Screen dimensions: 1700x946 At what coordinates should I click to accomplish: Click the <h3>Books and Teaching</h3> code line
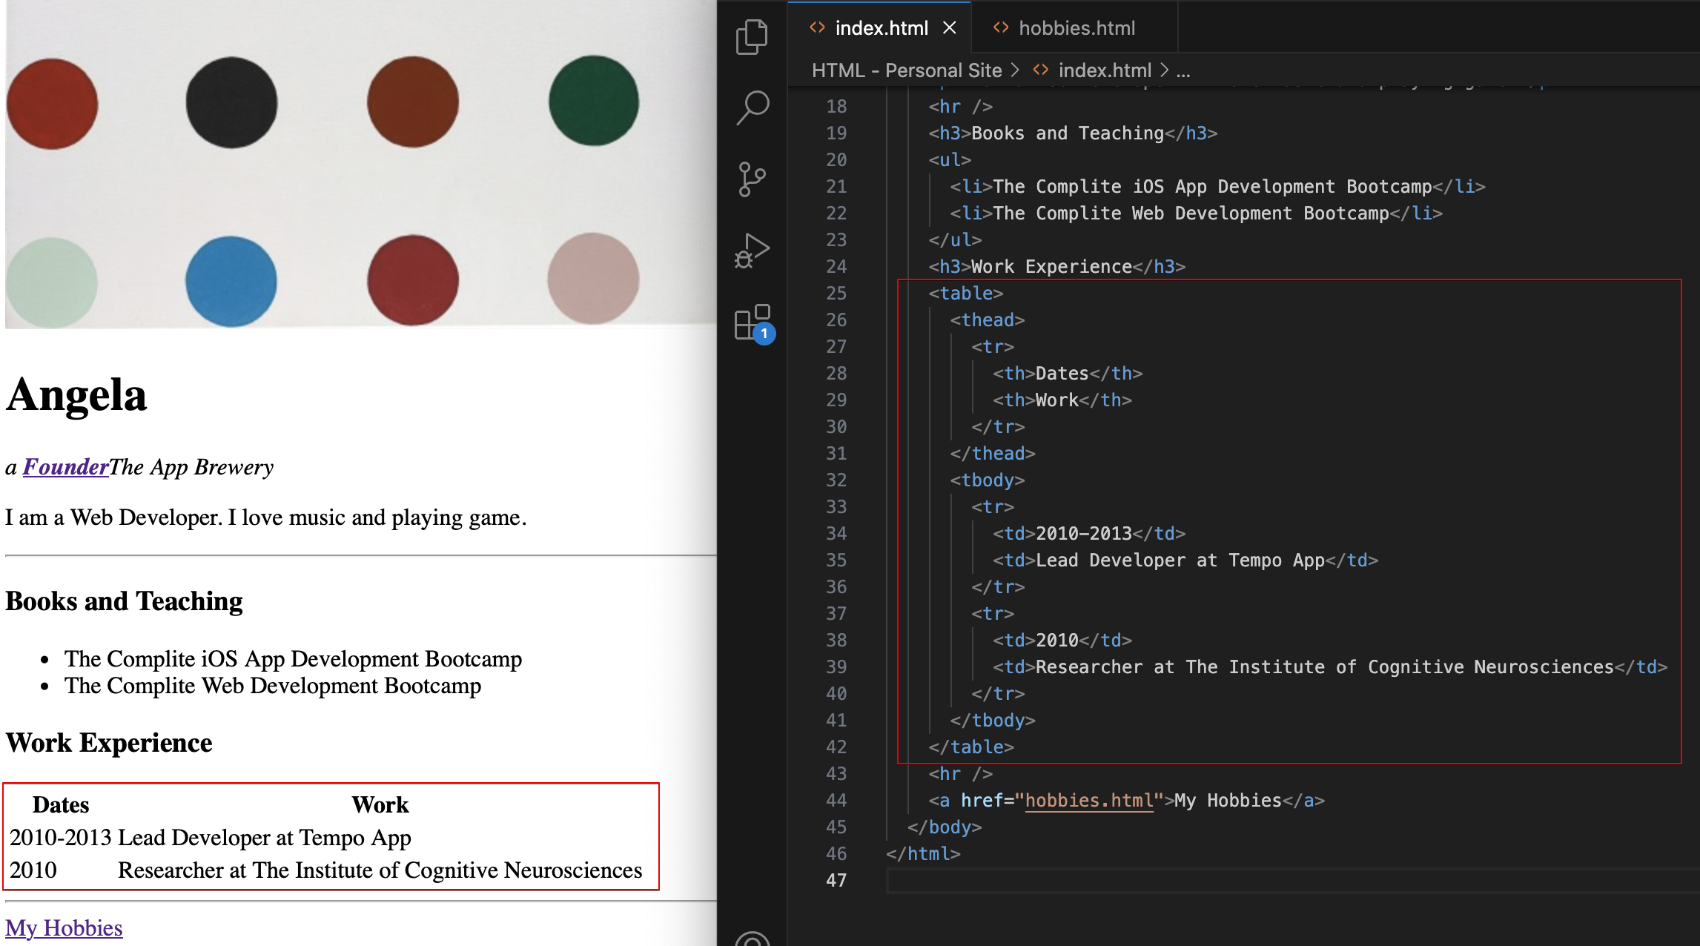click(1073, 133)
